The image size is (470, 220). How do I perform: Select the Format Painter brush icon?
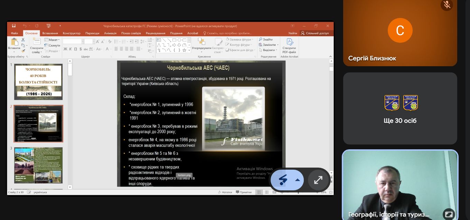[23, 51]
